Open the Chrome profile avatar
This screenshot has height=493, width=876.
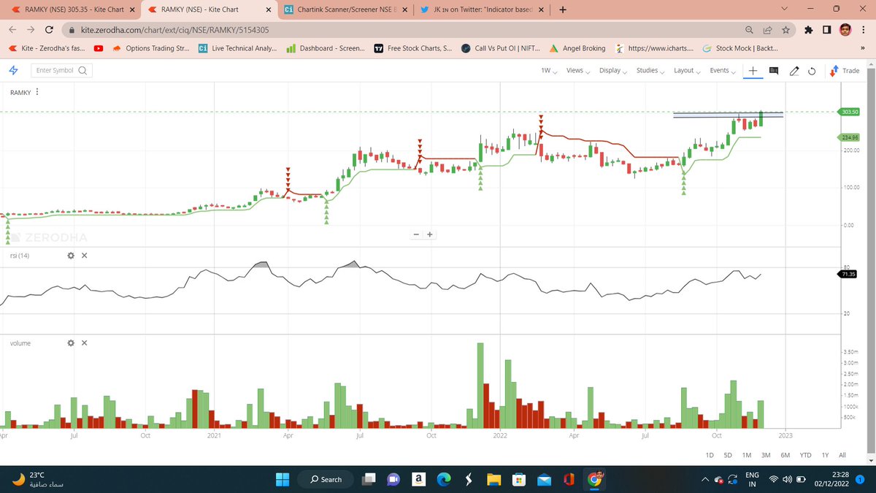[844, 30]
